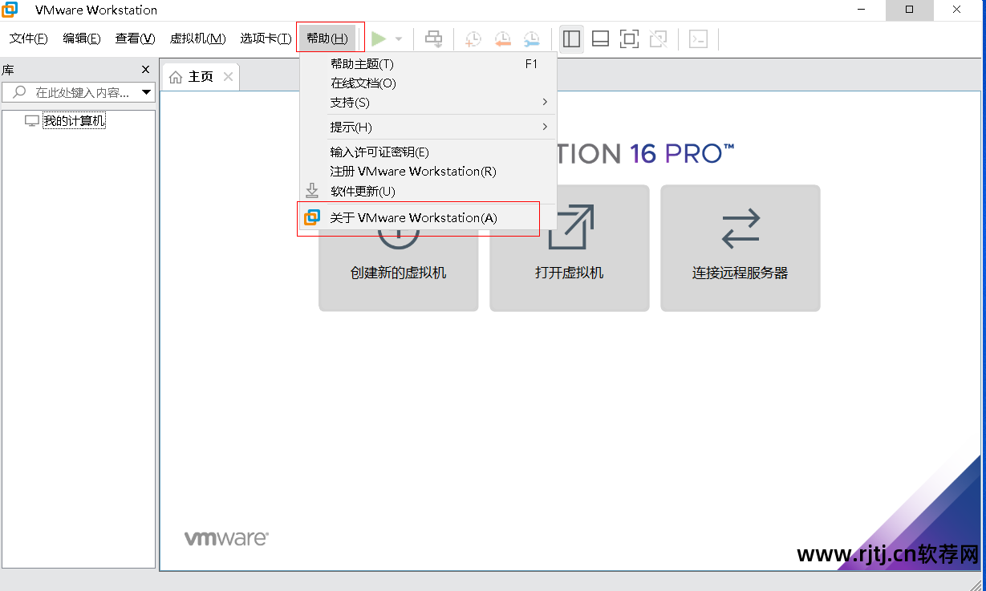Maximize the VMware Workstation window

[x=909, y=10]
